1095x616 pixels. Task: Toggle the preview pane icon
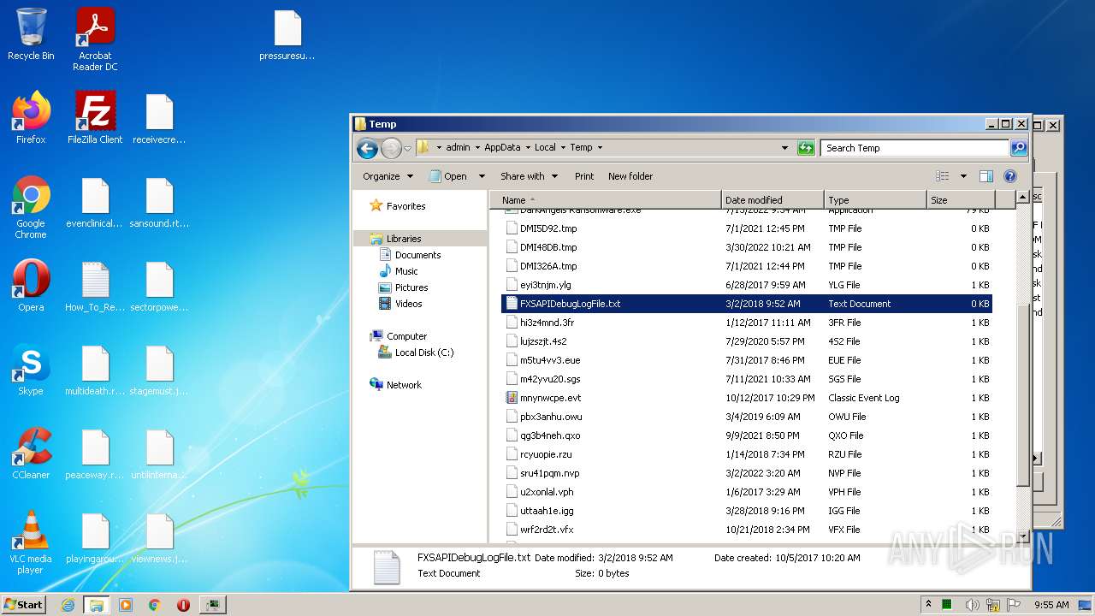pos(986,176)
